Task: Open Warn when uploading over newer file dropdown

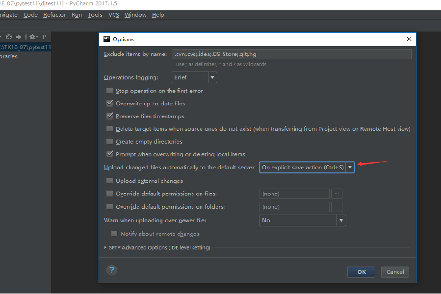Action: tap(303, 220)
